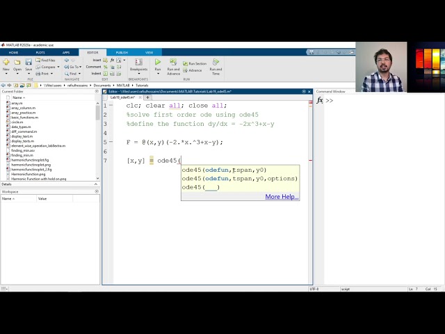Click the increase indent icon
Image resolution: width=445 pixels, height=334 pixels.
tap(113, 74)
